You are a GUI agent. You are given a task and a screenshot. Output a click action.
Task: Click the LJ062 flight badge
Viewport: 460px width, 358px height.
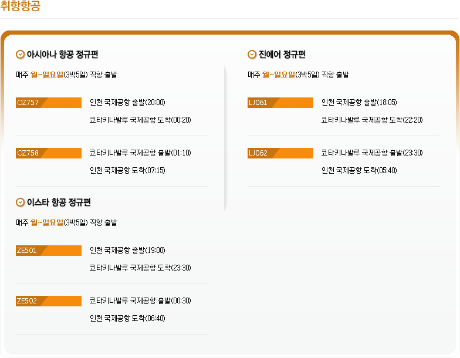(x=280, y=153)
